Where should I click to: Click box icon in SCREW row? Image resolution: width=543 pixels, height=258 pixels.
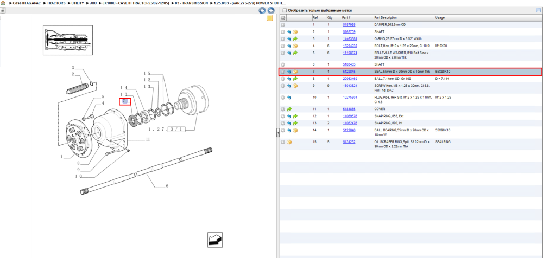click(x=295, y=86)
